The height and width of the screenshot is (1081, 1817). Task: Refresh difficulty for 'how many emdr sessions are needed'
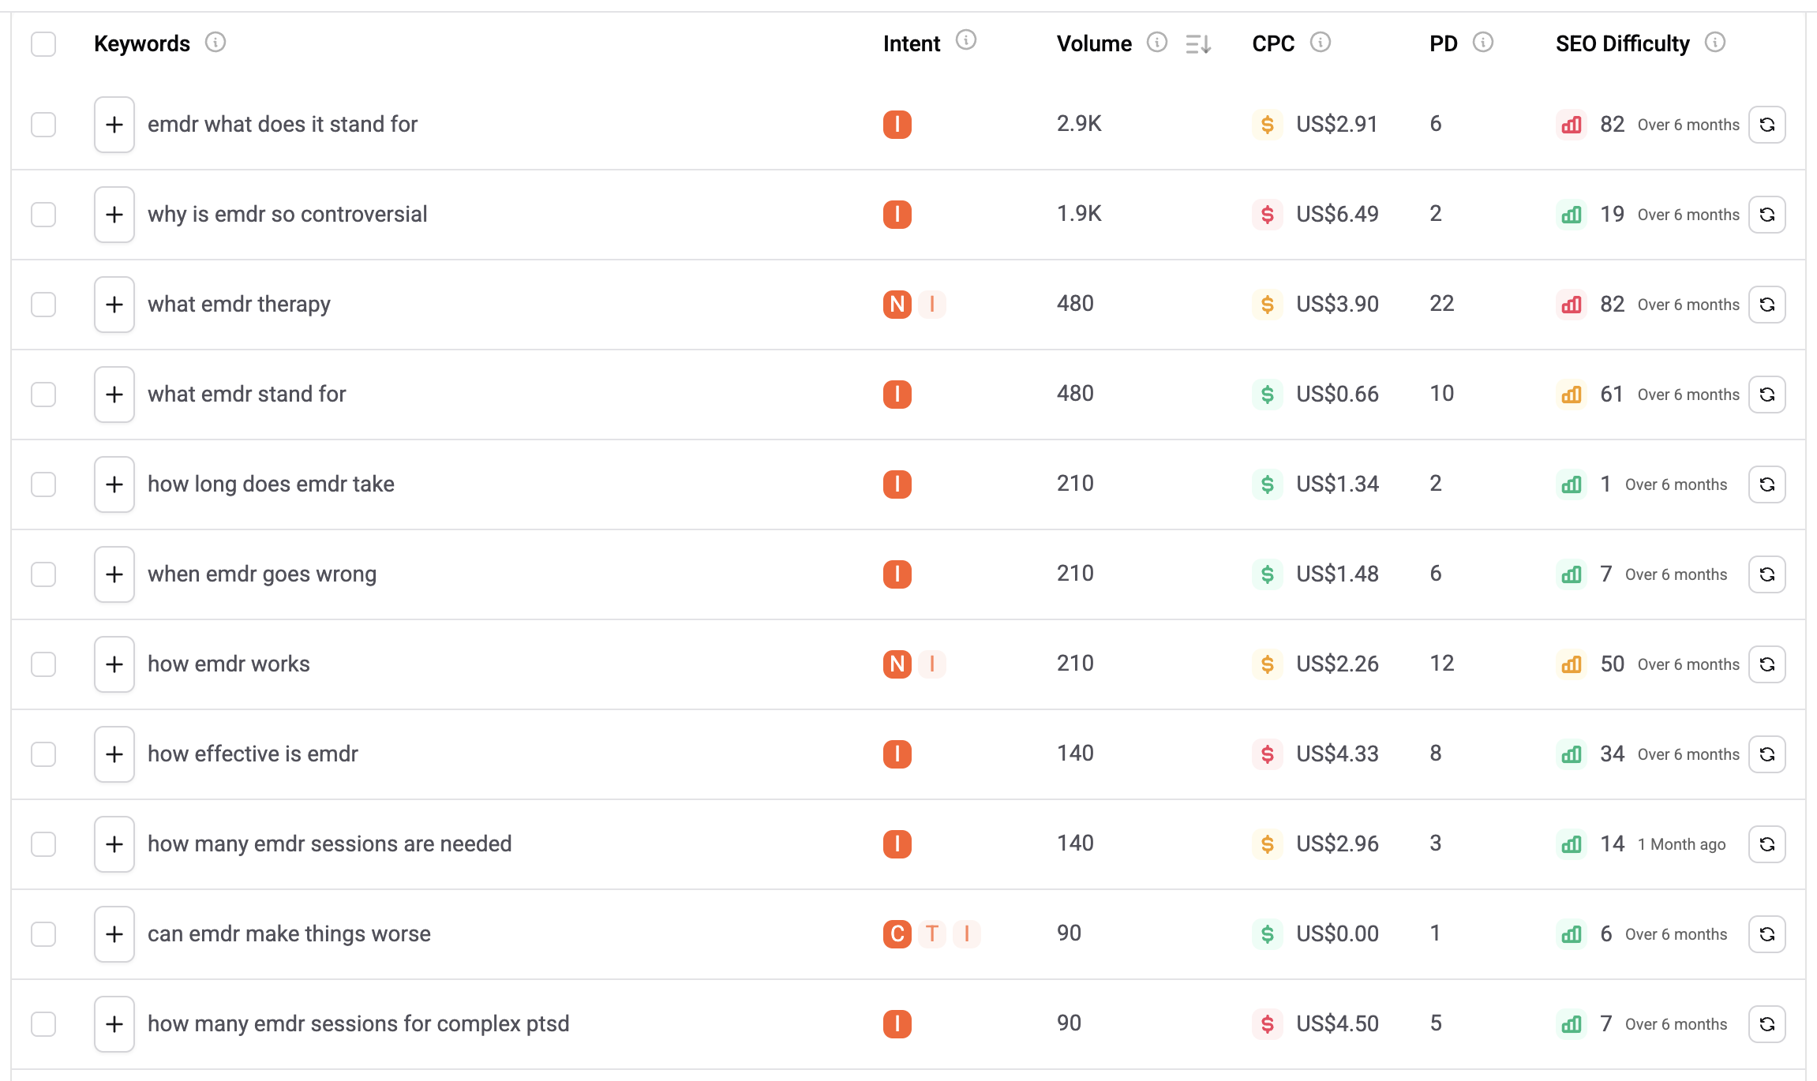(x=1766, y=844)
